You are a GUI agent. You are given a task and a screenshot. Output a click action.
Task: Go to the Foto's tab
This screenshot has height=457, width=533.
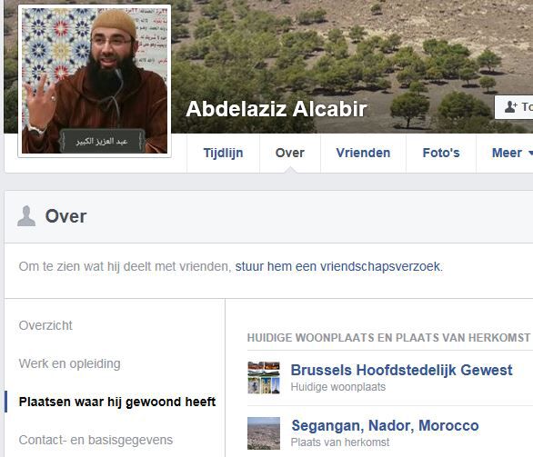441,153
